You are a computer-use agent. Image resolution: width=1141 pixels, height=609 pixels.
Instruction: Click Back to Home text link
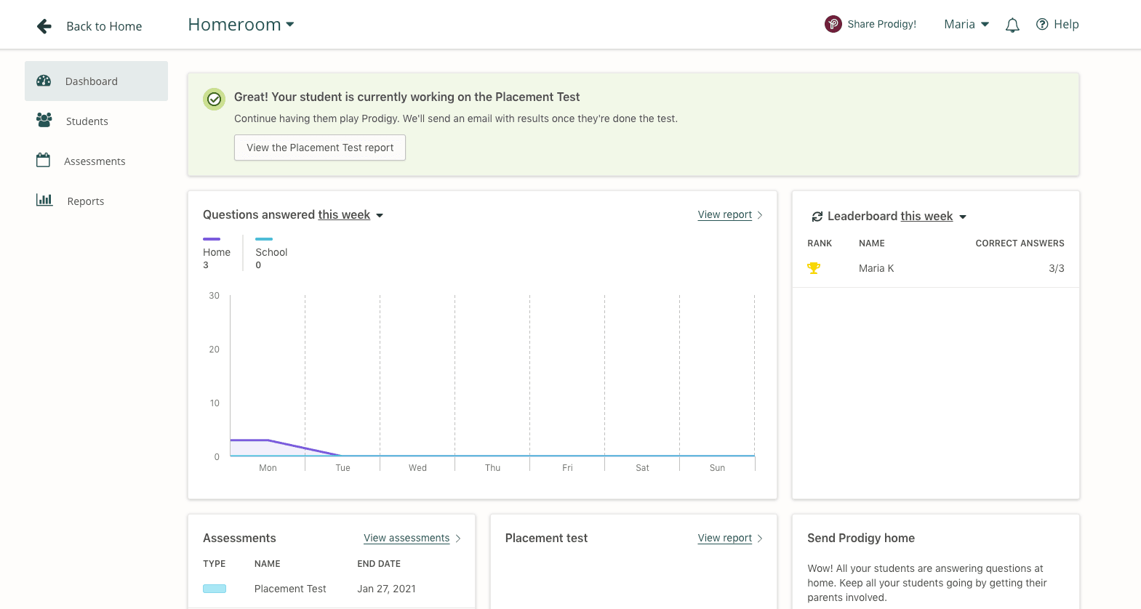pos(104,26)
